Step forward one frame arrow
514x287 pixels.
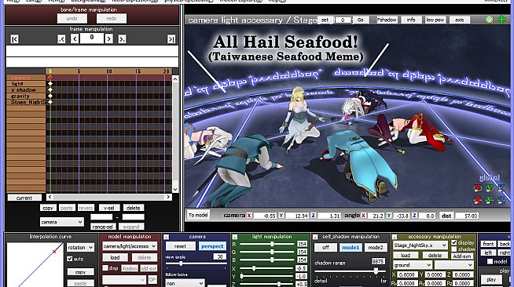108,39
